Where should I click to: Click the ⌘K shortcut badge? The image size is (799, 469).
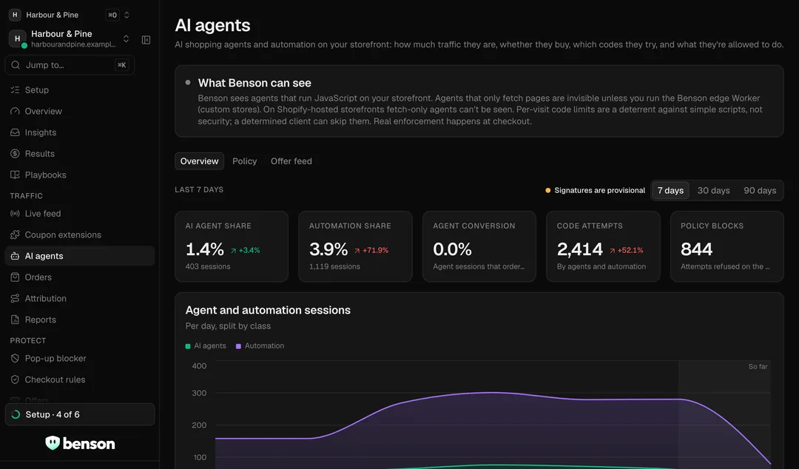[122, 65]
